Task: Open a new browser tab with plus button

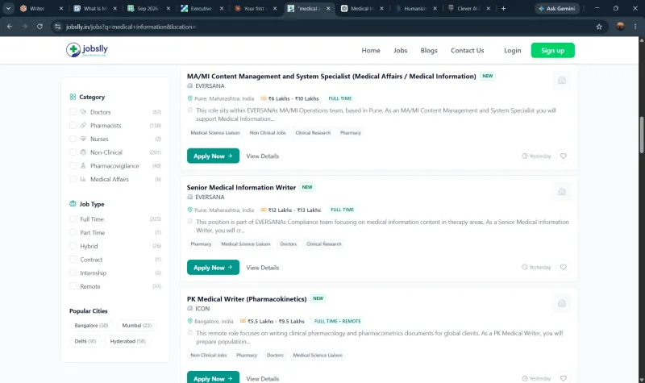Action: coord(503,8)
